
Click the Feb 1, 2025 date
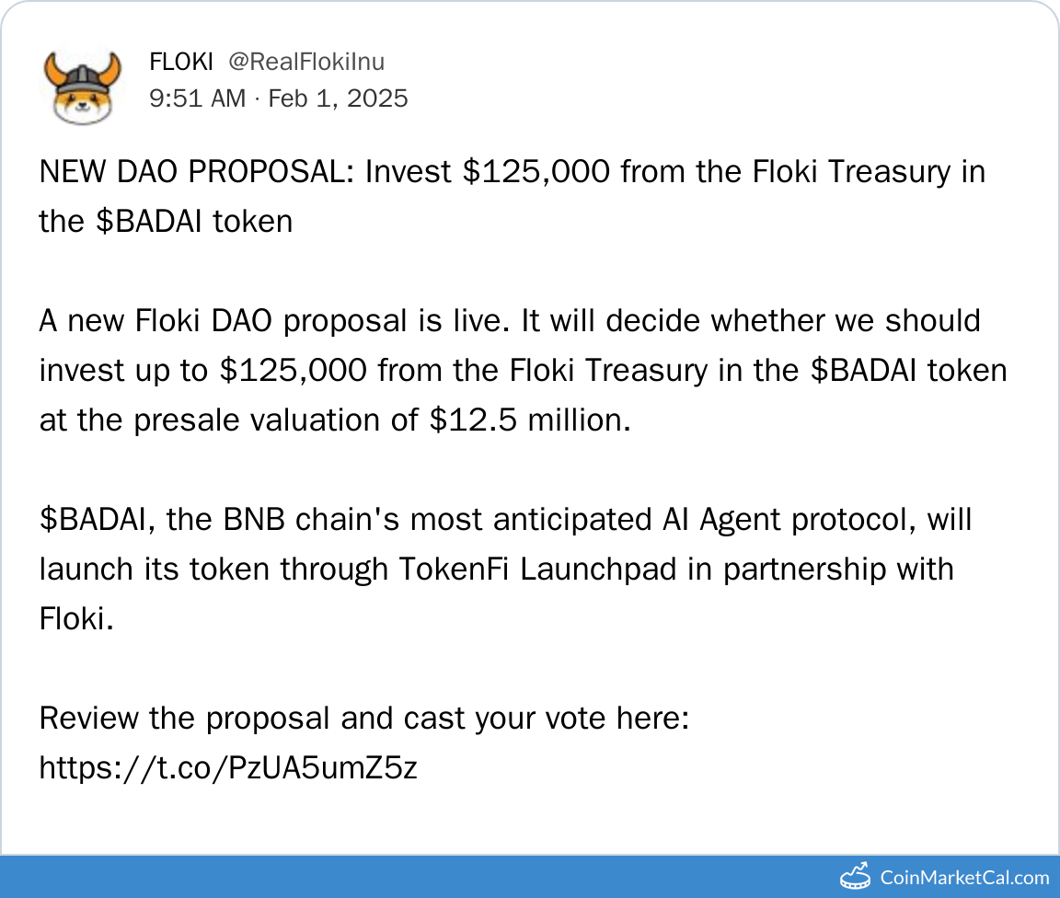click(x=338, y=98)
